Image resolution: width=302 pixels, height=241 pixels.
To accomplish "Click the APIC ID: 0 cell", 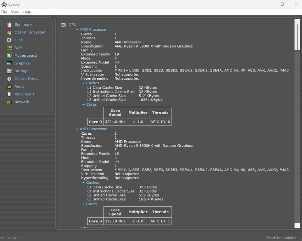I will pyautogui.click(x=160, y=122).
